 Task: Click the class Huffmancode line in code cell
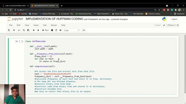pos(35,41)
